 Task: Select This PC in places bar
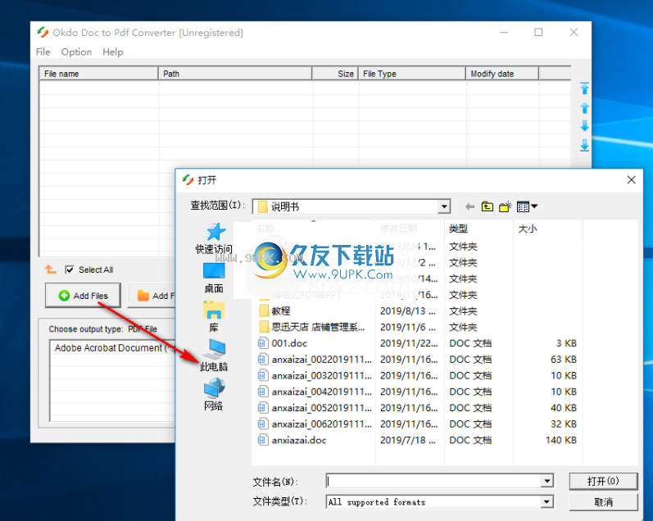(x=214, y=356)
